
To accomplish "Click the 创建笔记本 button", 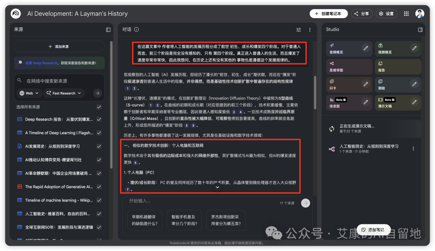I will pos(329,14).
